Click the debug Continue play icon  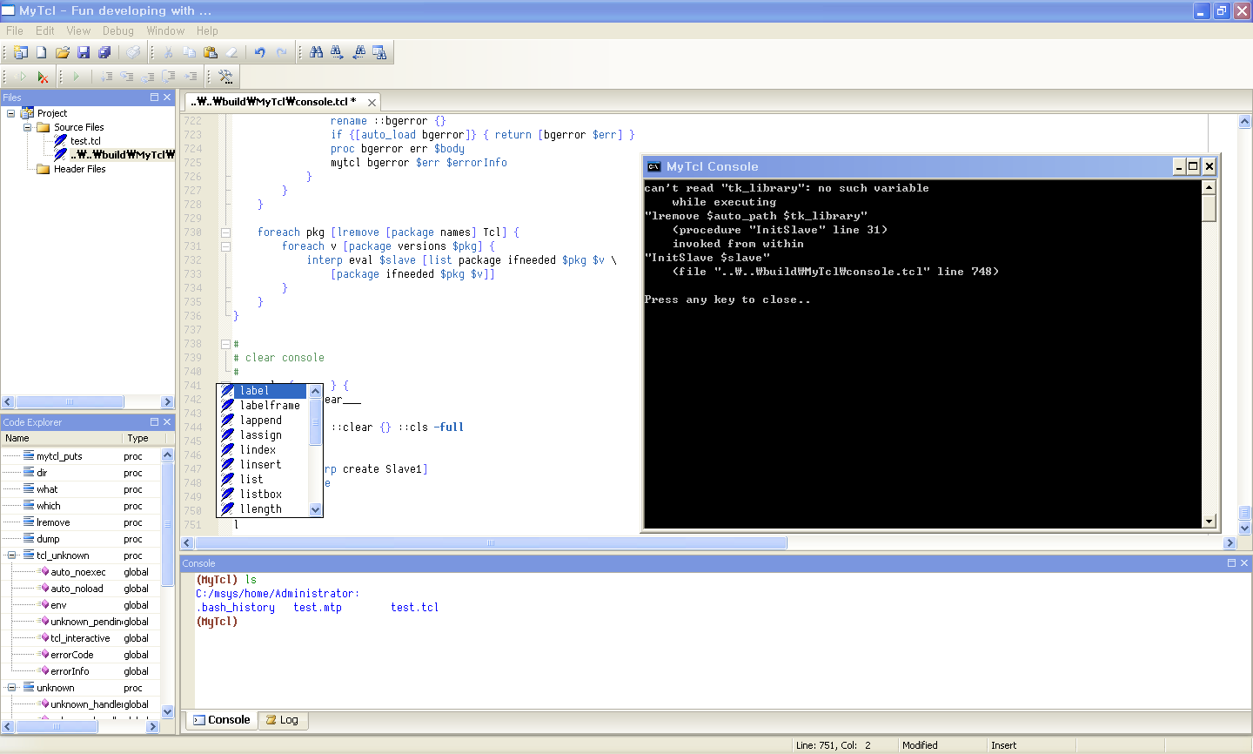[x=77, y=77]
